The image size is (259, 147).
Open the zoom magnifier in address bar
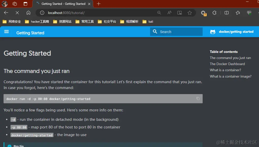coord(159,13)
